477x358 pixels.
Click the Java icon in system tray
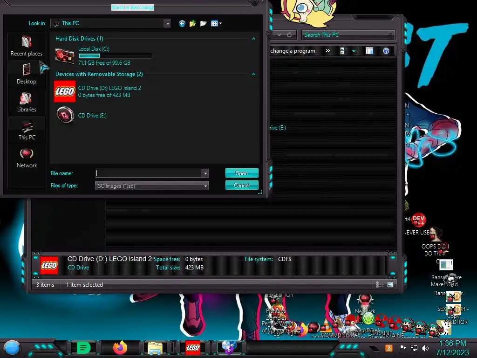tap(389, 348)
